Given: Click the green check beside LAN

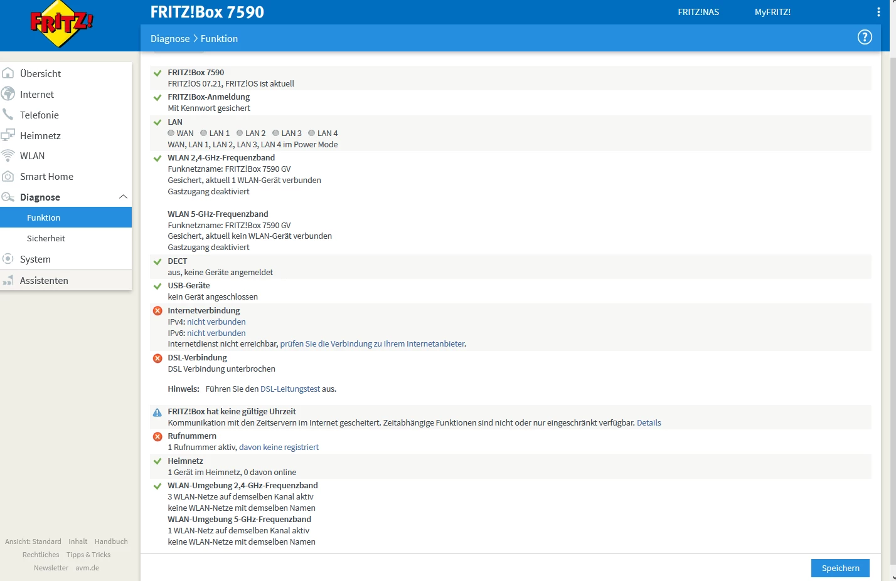Looking at the screenshot, I should click(157, 123).
